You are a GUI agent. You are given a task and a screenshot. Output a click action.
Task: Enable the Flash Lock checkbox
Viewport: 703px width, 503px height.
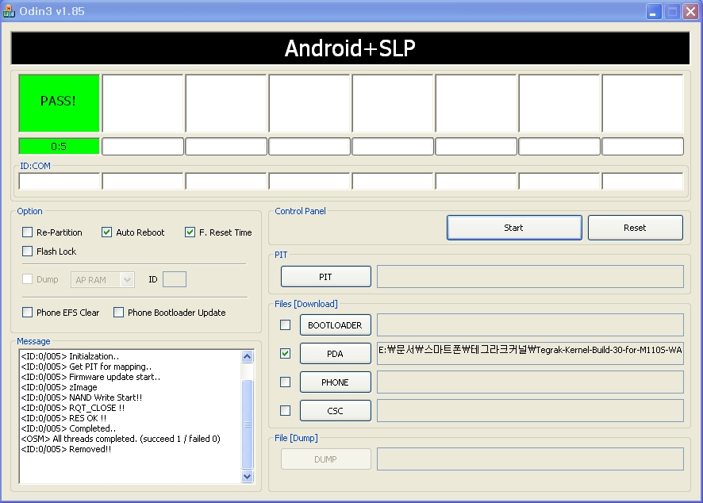[28, 251]
